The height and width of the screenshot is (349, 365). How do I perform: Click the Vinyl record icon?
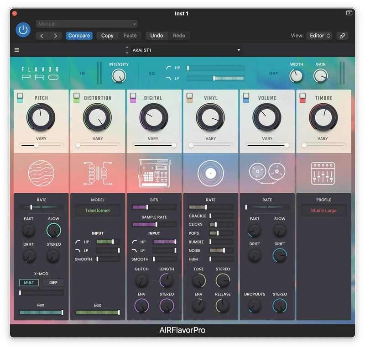[210, 174]
